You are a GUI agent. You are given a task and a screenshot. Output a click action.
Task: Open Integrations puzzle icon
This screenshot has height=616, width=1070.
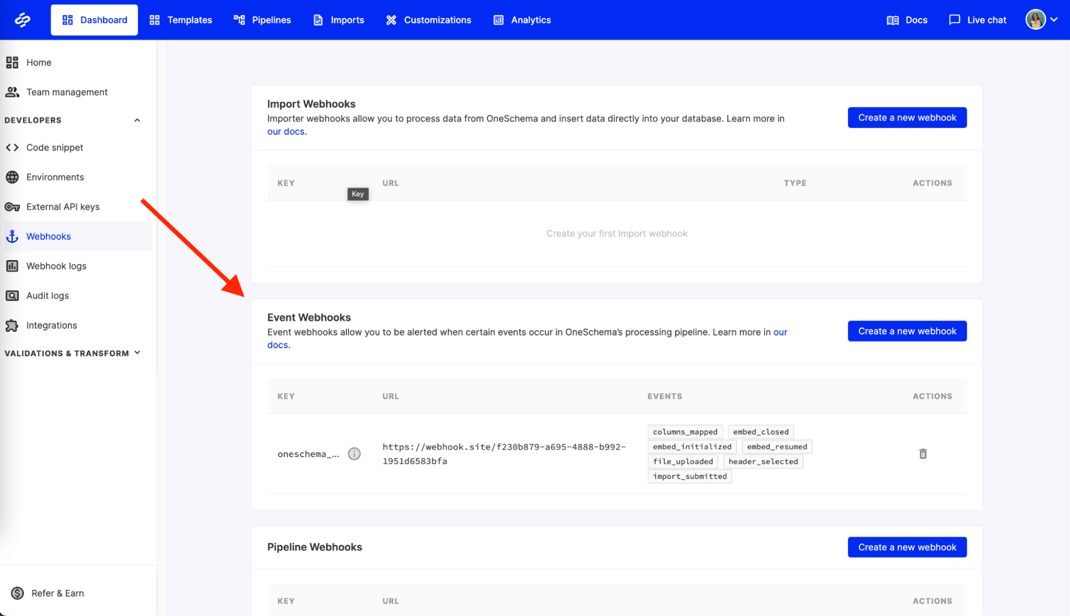pyautogui.click(x=12, y=325)
